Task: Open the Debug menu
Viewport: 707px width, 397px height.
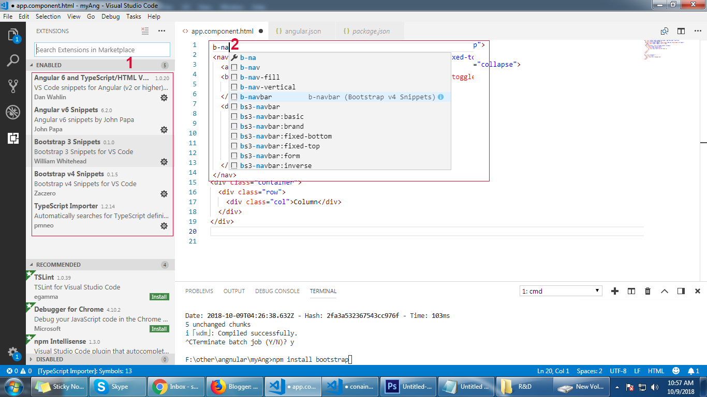Action: [x=110, y=16]
